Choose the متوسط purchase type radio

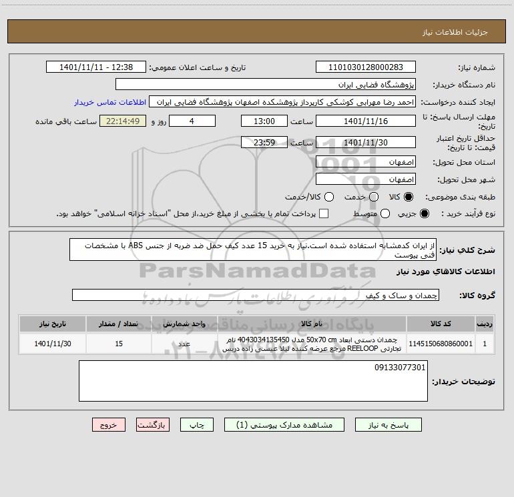pos(385,213)
